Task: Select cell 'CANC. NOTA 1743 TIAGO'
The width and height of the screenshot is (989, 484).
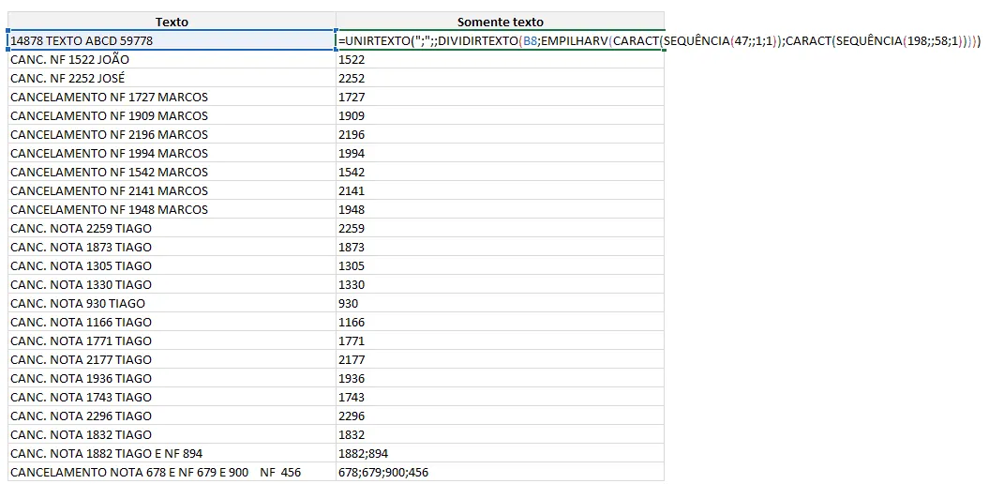Action: click(x=172, y=398)
